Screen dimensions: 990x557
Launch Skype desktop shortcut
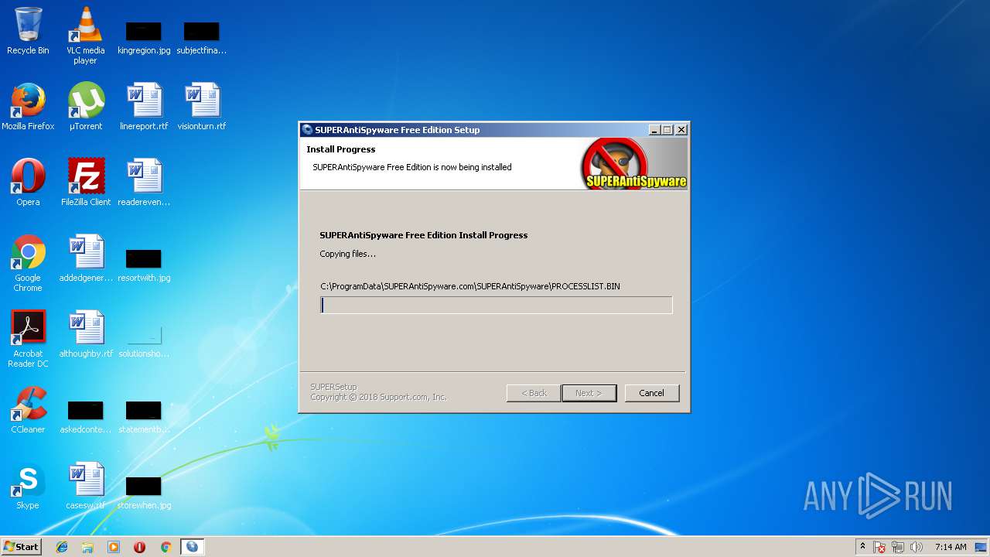coord(28,486)
